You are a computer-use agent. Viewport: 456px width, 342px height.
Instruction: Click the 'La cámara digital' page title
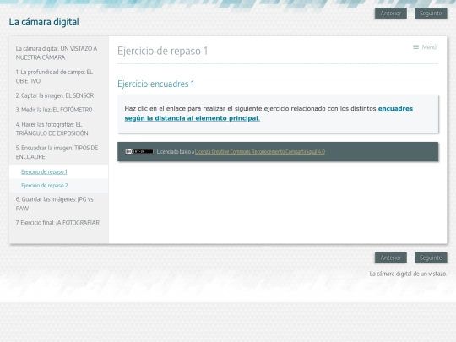44,22
